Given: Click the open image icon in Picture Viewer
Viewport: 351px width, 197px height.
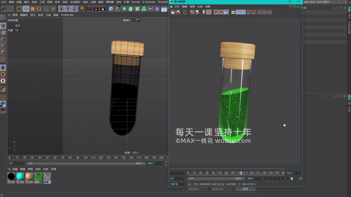Looking at the screenshot, I should (x=173, y=12).
